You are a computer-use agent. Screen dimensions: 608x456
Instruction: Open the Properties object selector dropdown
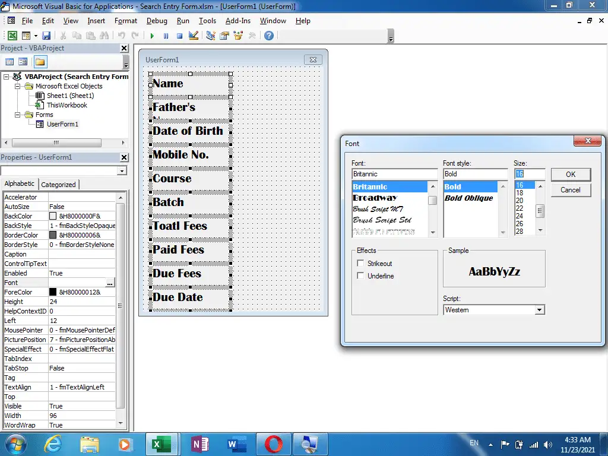click(122, 171)
